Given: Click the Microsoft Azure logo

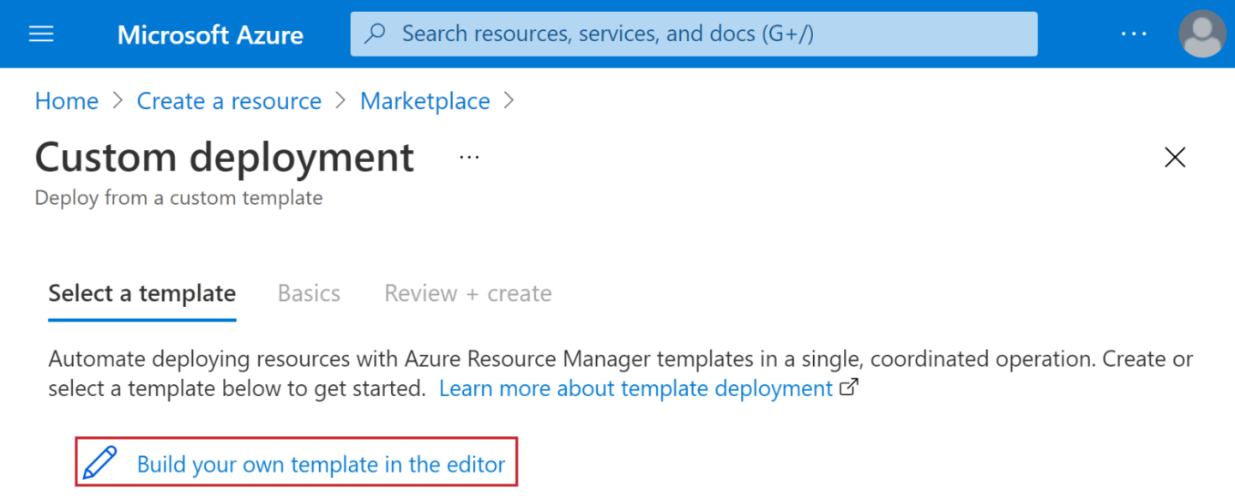Looking at the screenshot, I should click(x=210, y=34).
